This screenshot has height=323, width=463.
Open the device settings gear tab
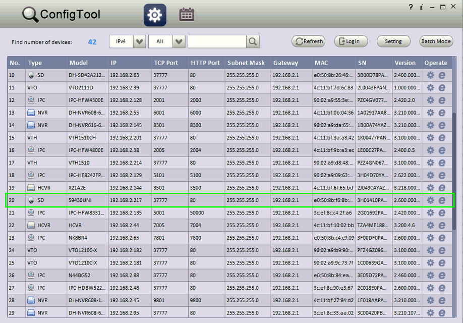coord(154,15)
